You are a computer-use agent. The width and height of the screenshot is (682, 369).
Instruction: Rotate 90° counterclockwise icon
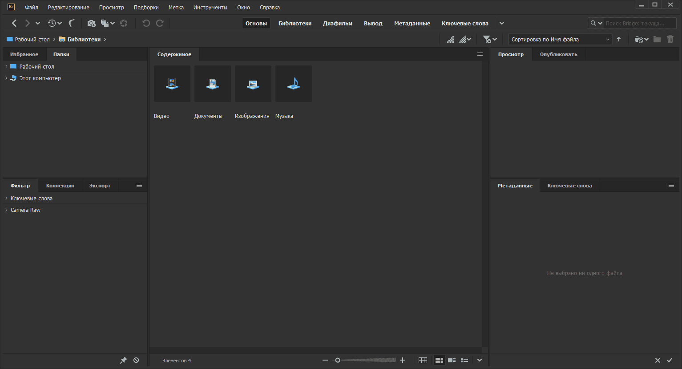click(146, 23)
